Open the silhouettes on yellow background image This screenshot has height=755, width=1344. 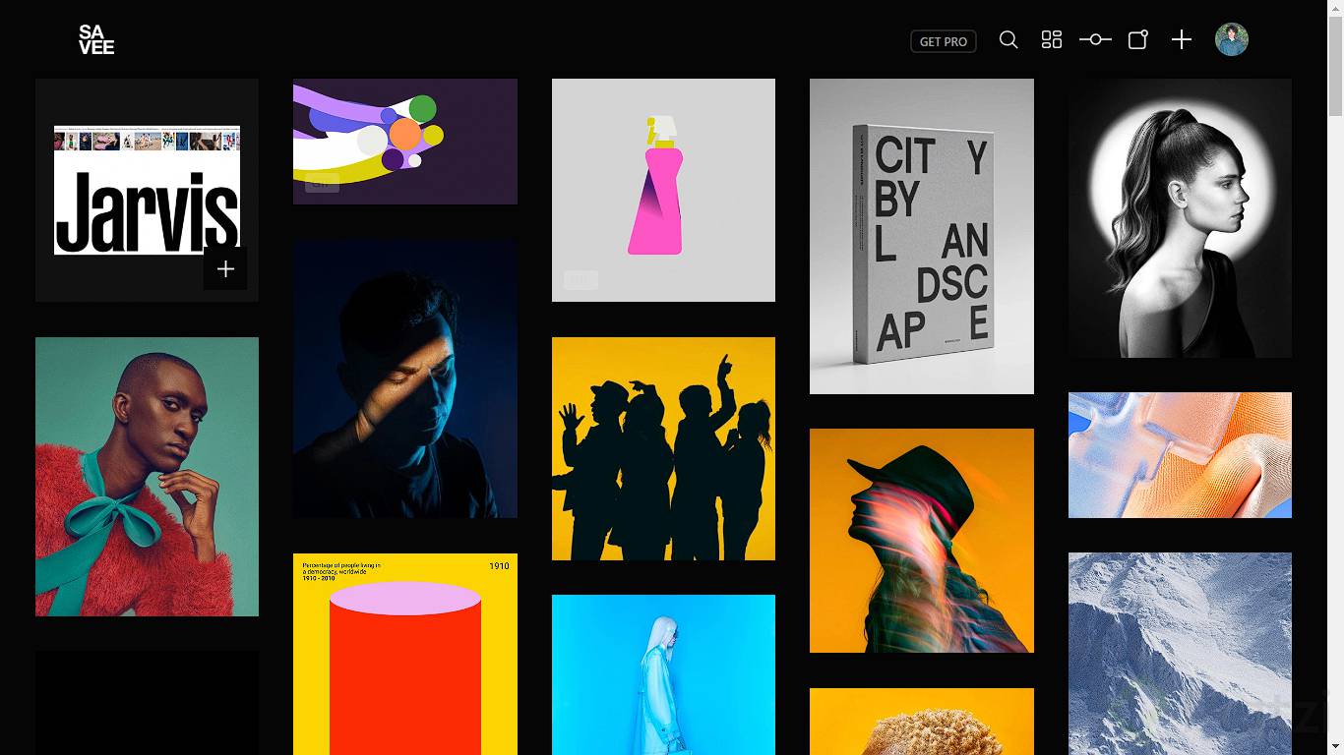663,448
